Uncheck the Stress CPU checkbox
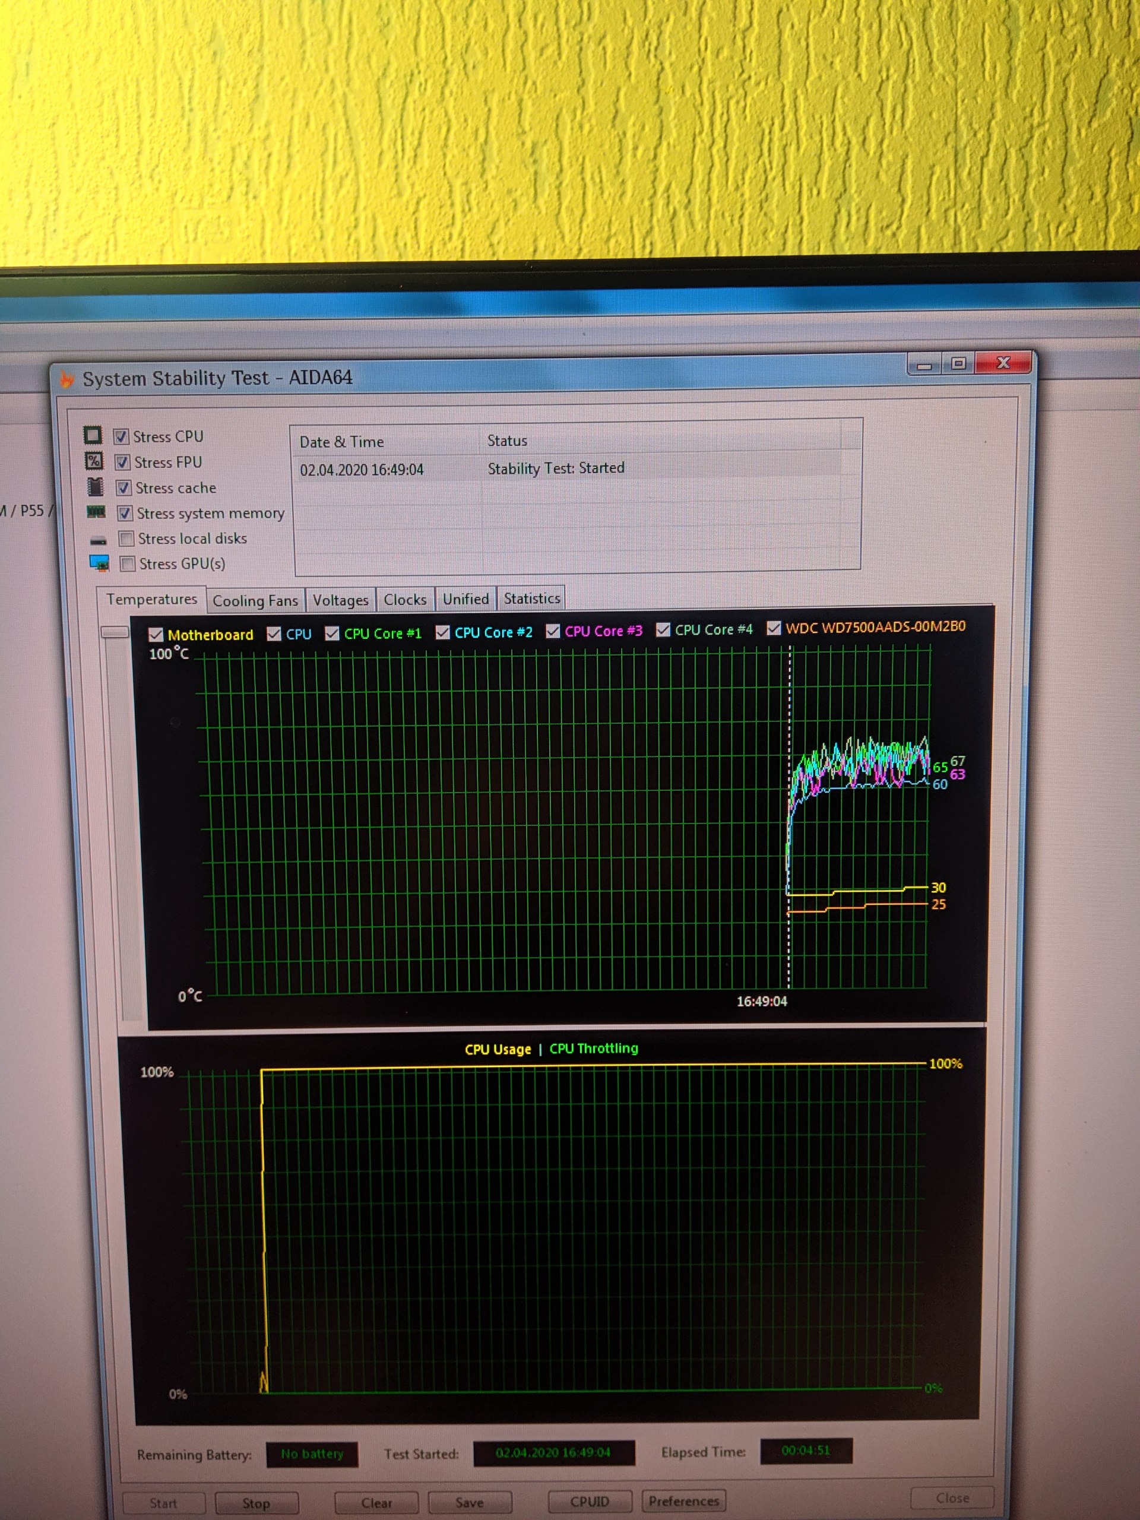The width and height of the screenshot is (1140, 1520). pyautogui.click(x=121, y=436)
